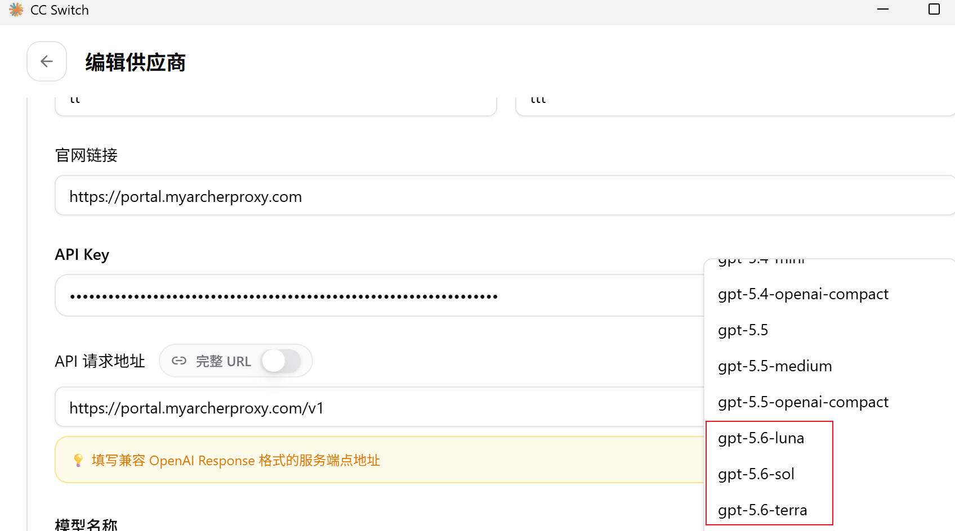Click the lightbulb hint icon
This screenshot has width=955, height=531.
point(78,460)
